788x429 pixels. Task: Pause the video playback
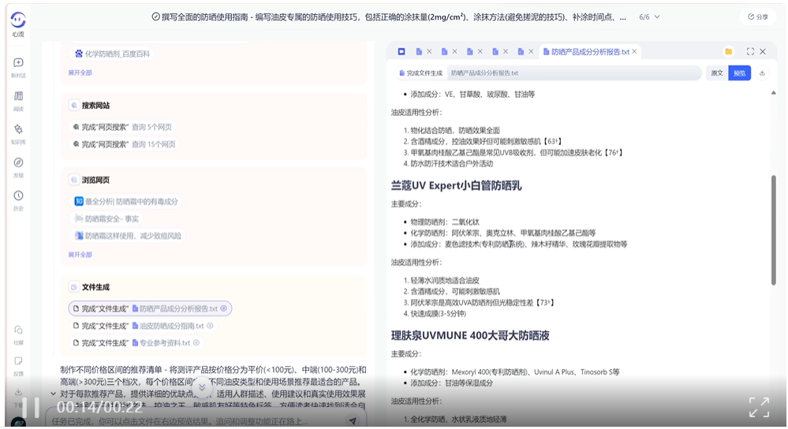point(30,408)
